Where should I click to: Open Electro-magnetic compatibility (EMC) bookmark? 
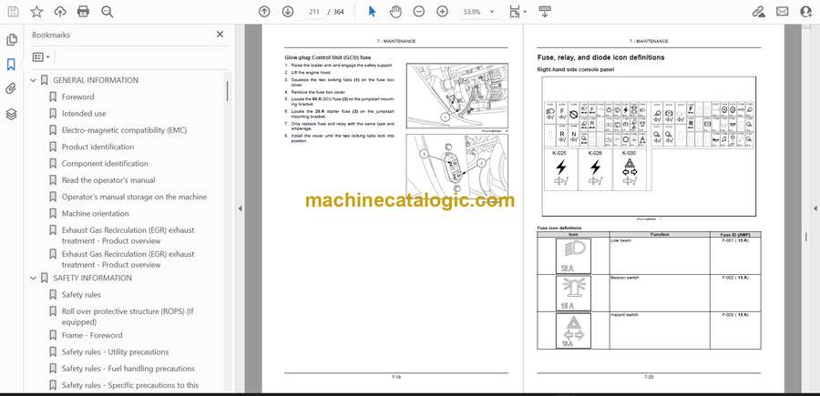(x=124, y=130)
